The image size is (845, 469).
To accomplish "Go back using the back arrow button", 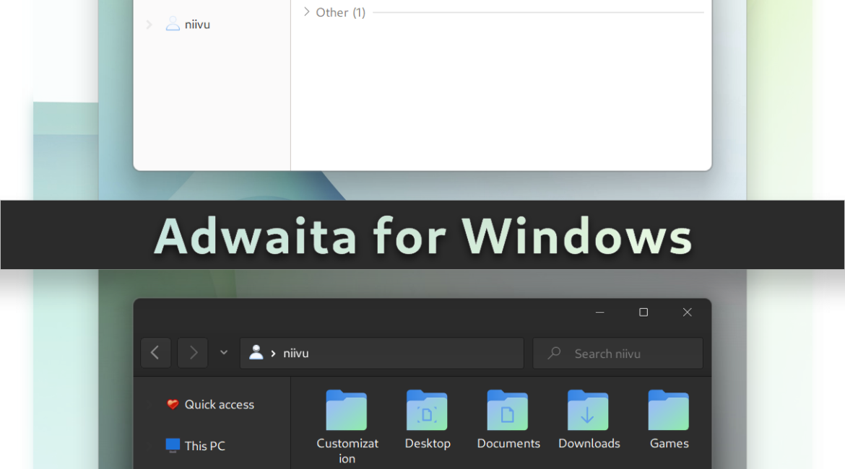I will point(155,353).
